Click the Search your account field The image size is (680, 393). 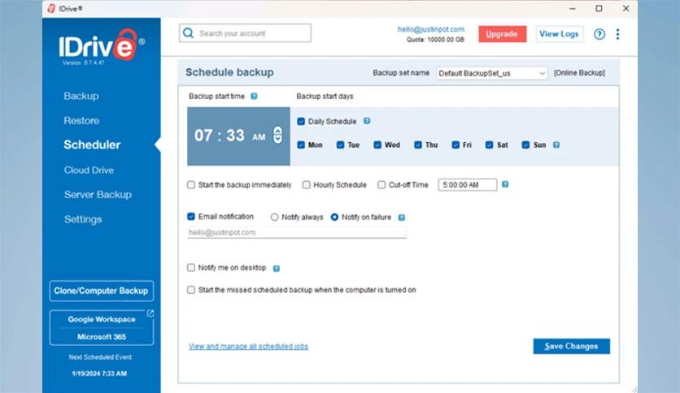(x=245, y=33)
